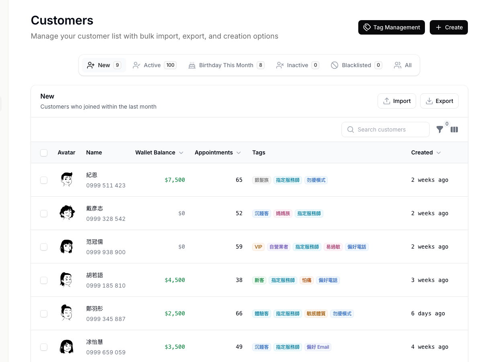Click the download icon inside the Export button
The image size is (490, 362).
coord(429,101)
